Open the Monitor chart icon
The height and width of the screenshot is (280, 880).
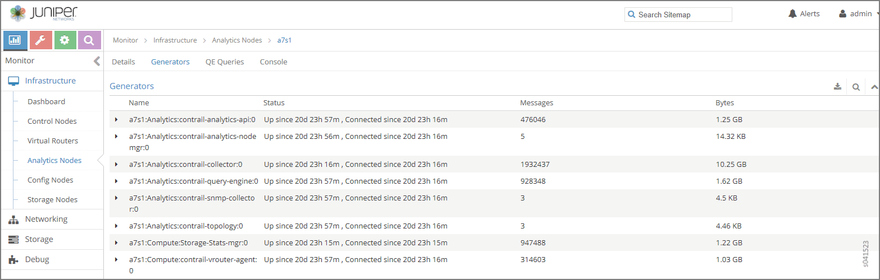15,40
